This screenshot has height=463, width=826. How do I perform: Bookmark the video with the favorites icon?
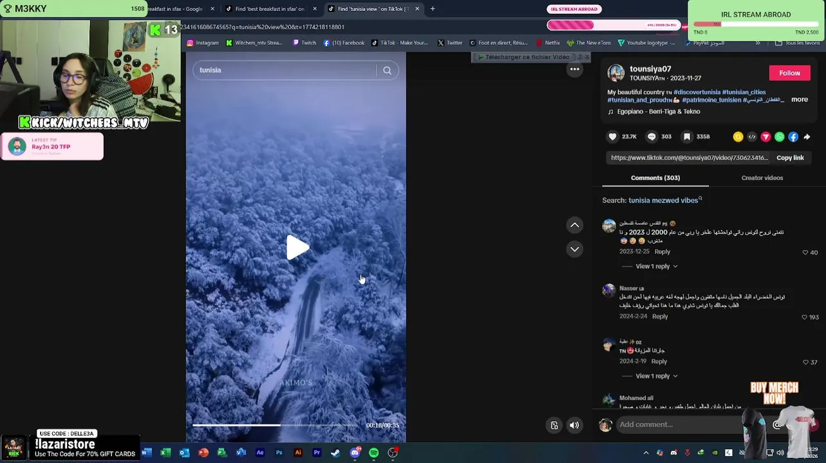[x=687, y=136]
